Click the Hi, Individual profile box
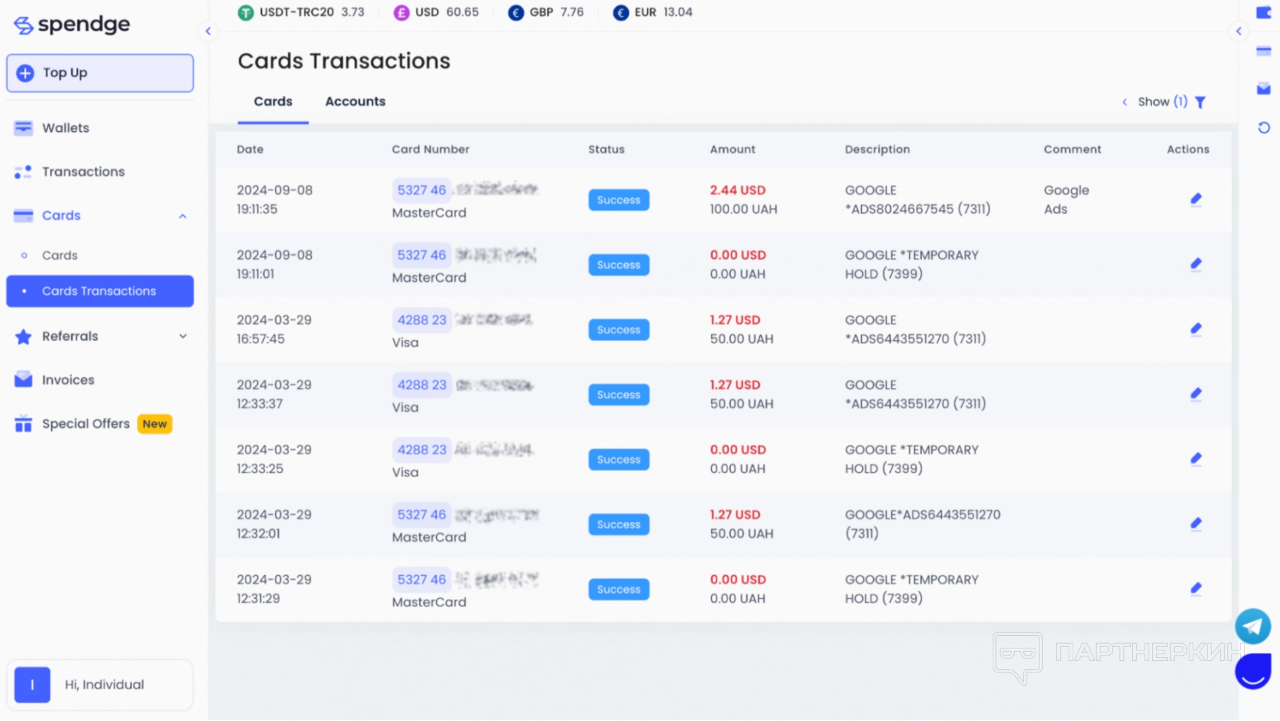Image resolution: width=1280 pixels, height=721 pixels. (100, 684)
